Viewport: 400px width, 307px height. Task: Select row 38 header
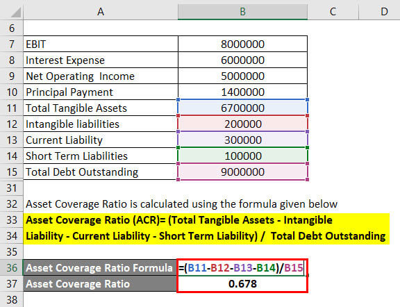tap(12, 299)
